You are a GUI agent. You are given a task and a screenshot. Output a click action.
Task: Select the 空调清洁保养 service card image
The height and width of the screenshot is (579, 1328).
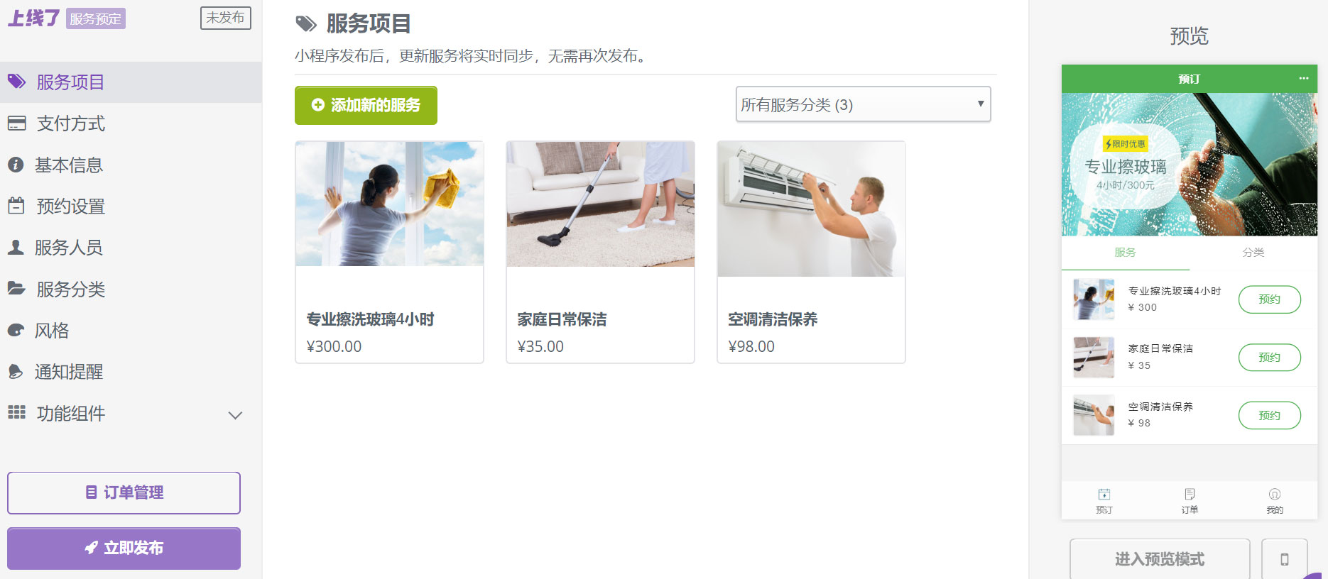pos(811,209)
